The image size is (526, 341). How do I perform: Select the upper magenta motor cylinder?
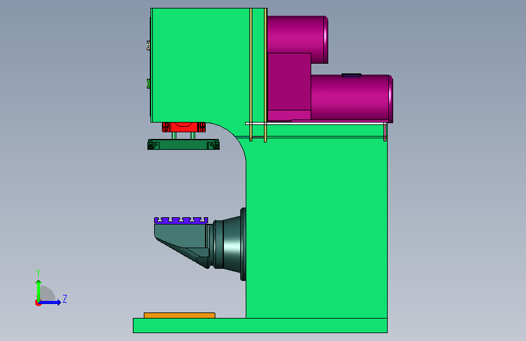(297, 34)
